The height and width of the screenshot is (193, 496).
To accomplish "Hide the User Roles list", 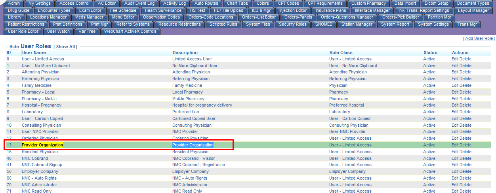I will point(14,47).
